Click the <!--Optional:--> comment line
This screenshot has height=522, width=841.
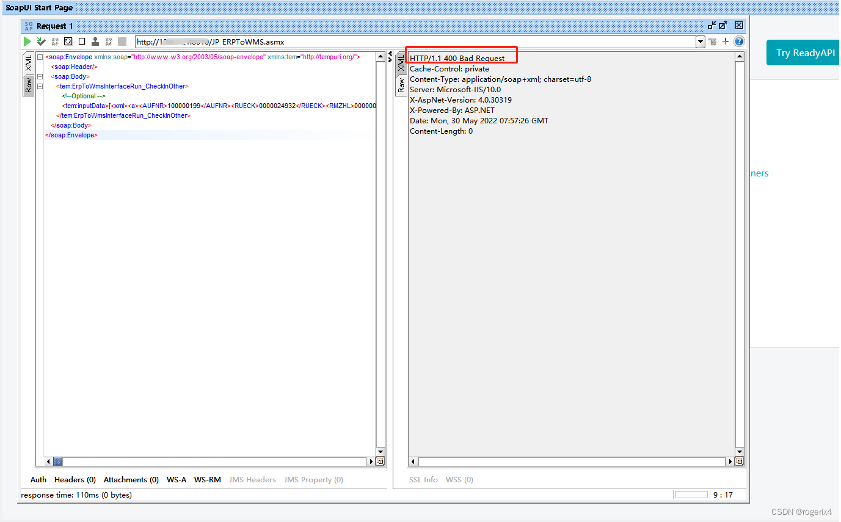click(x=84, y=96)
